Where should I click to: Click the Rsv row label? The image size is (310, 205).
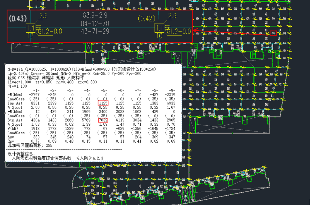11,141
